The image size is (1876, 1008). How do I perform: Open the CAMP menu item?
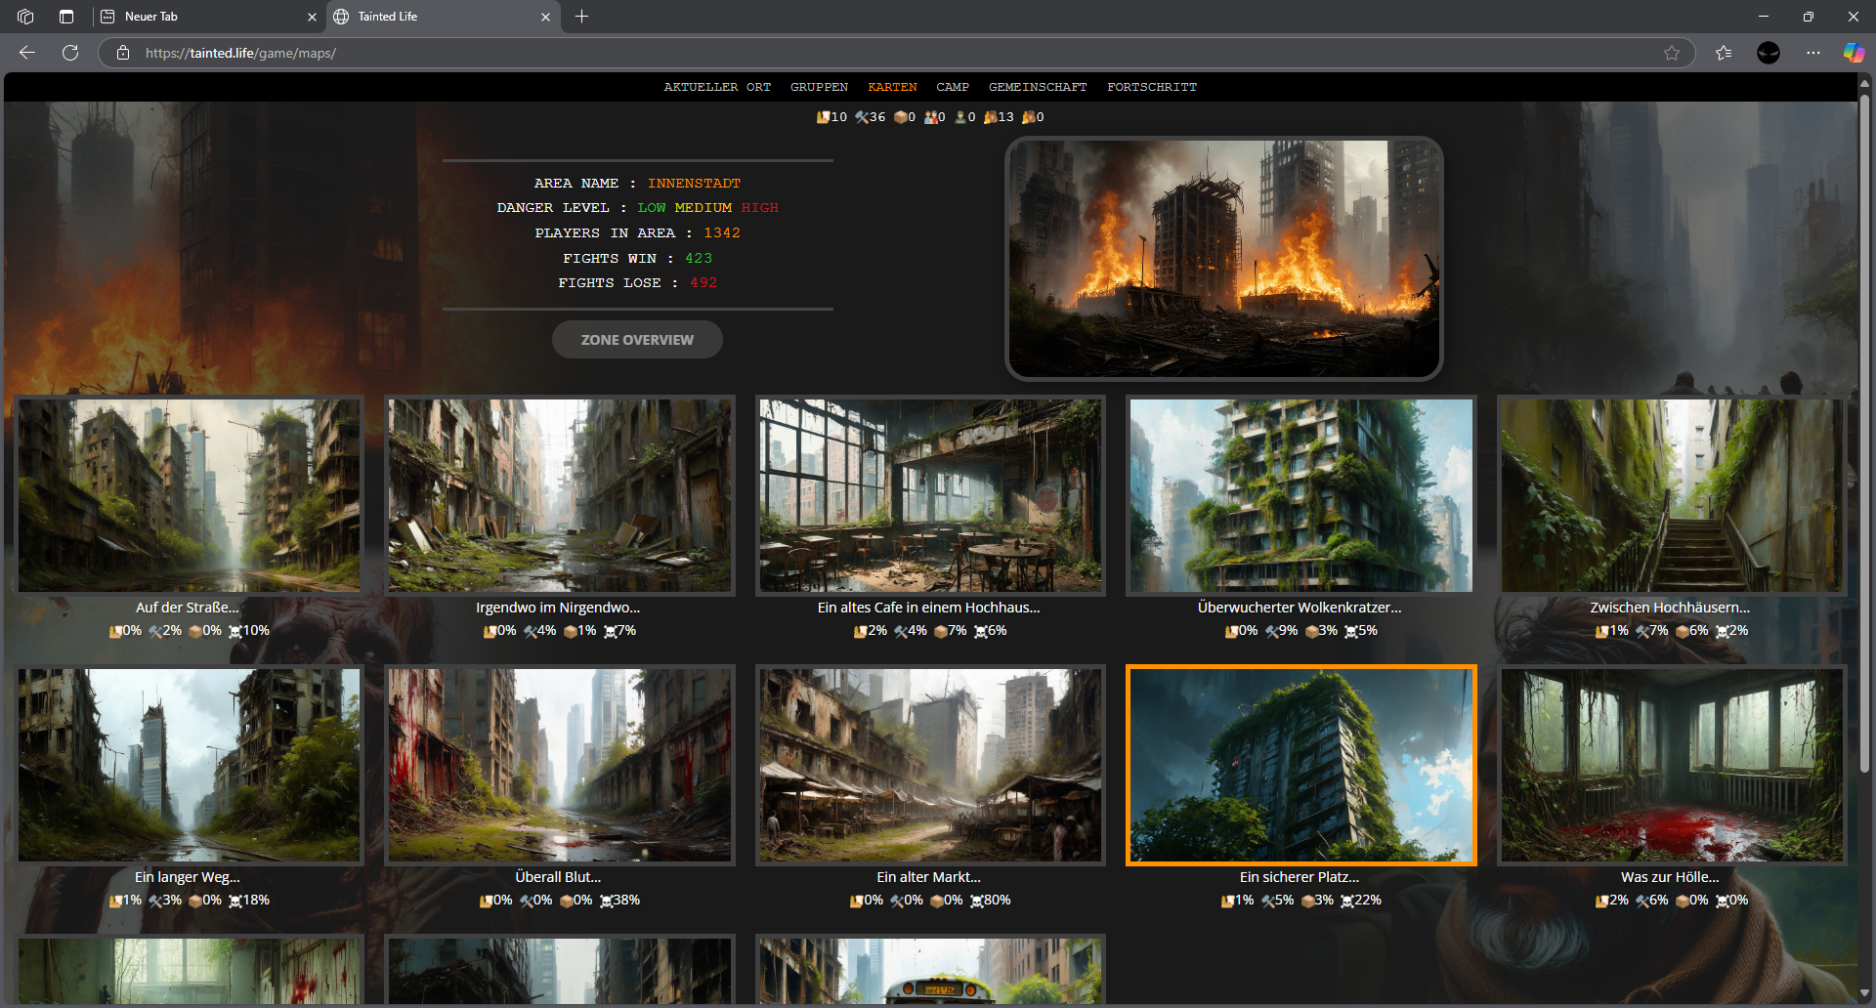[953, 87]
